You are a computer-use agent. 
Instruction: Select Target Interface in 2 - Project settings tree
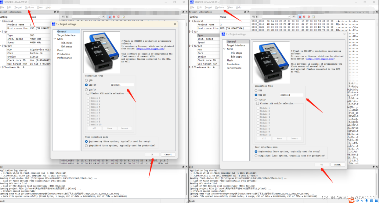[236, 45]
